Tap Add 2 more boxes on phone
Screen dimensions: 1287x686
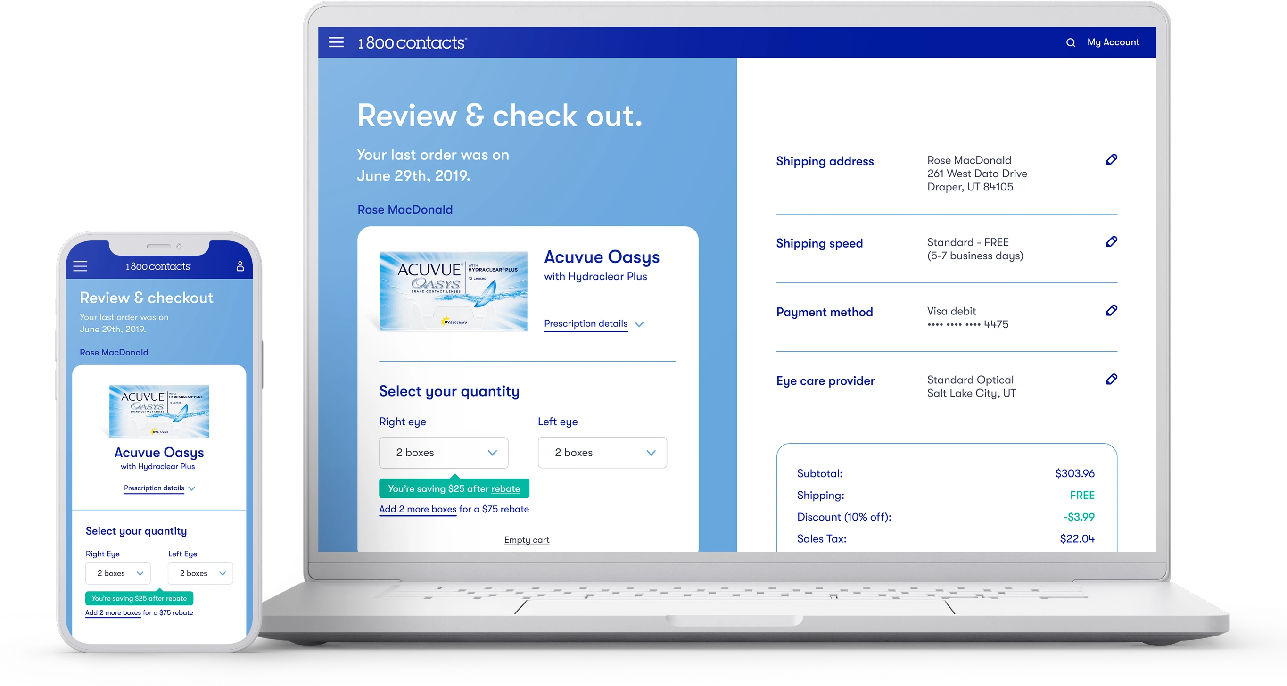(113, 613)
